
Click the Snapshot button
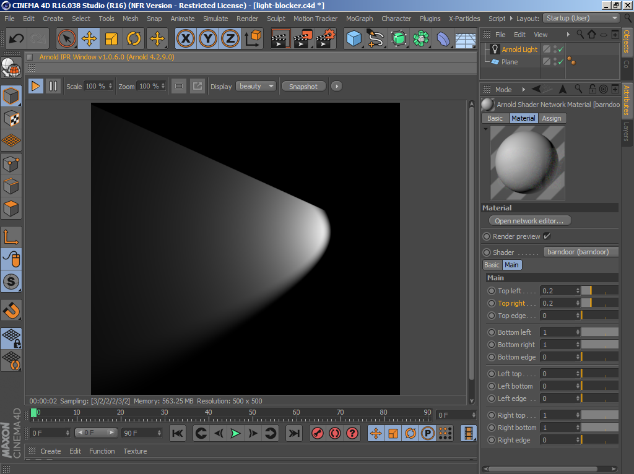303,87
